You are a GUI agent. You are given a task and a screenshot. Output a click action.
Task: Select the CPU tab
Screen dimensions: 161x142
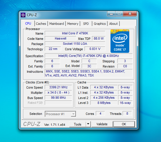(x=28, y=23)
